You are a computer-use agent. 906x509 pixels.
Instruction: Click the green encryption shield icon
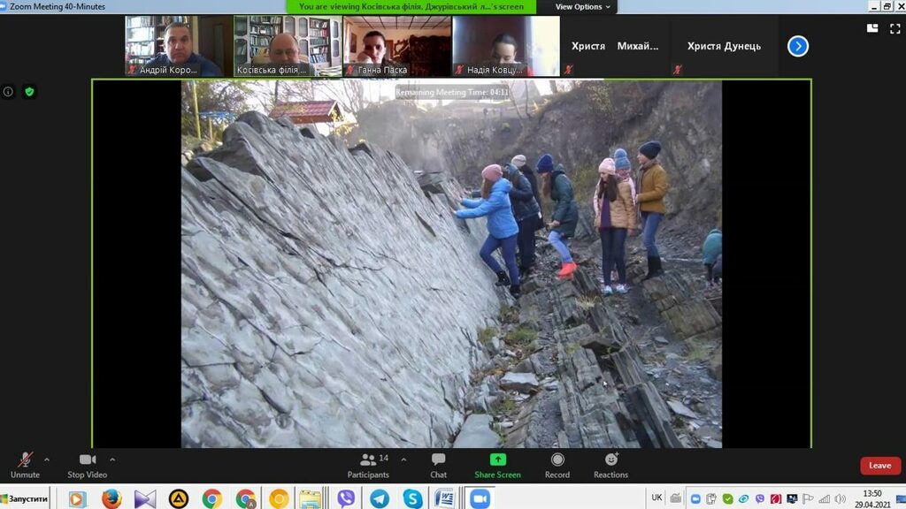tap(29, 92)
